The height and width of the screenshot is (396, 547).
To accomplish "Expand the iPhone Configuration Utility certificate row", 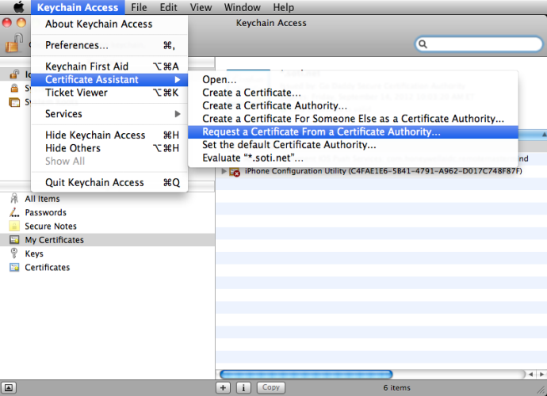I will tap(224, 171).
